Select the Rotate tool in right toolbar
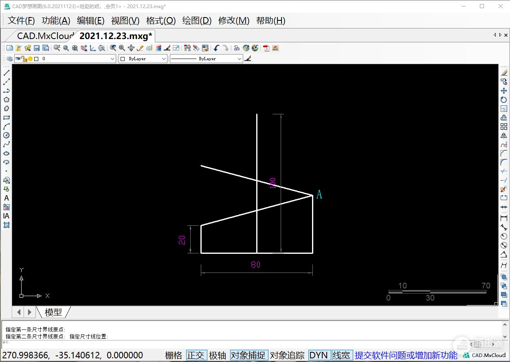Screen dimensions: 510x362 (x=504, y=100)
